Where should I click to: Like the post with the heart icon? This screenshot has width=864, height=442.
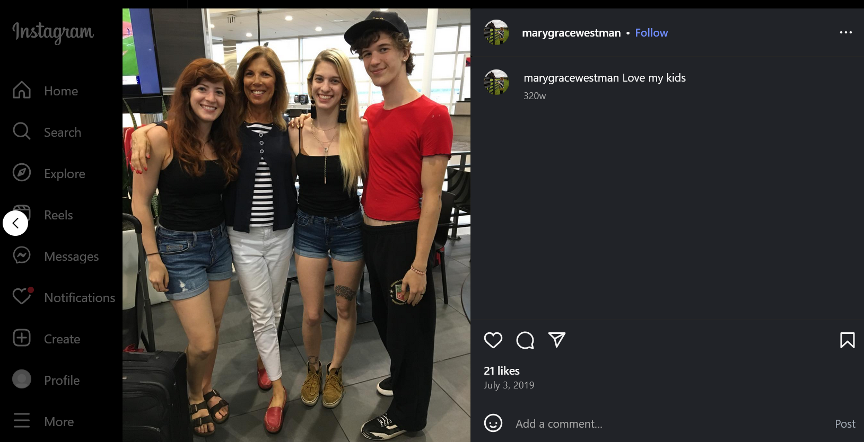pyautogui.click(x=493, y=340)
